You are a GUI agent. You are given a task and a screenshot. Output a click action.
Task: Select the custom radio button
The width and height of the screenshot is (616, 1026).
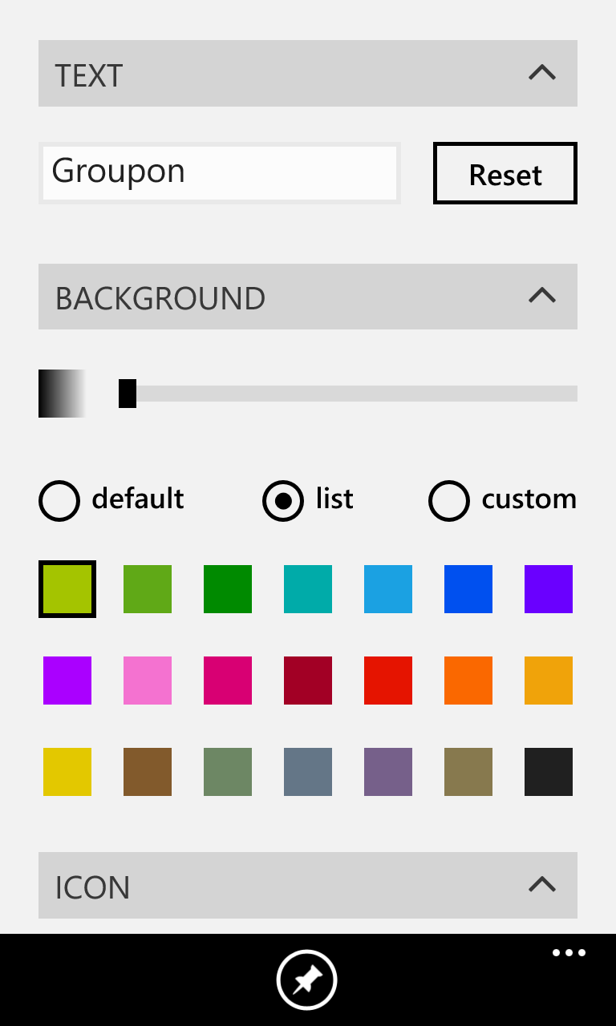coord(449,500)
